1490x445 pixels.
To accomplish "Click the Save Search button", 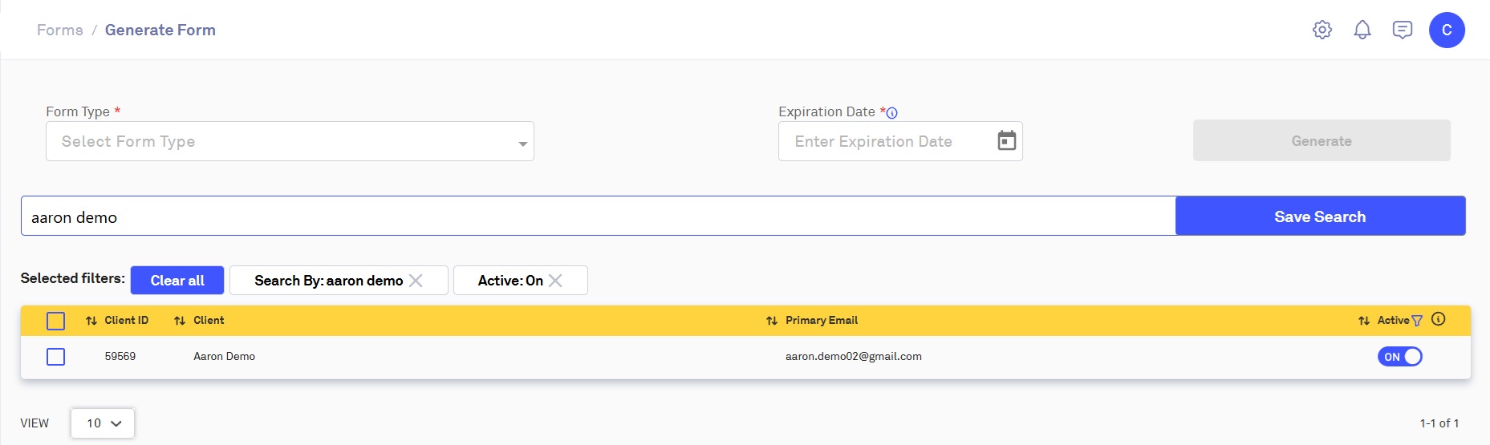I will tap(1320, 216).
